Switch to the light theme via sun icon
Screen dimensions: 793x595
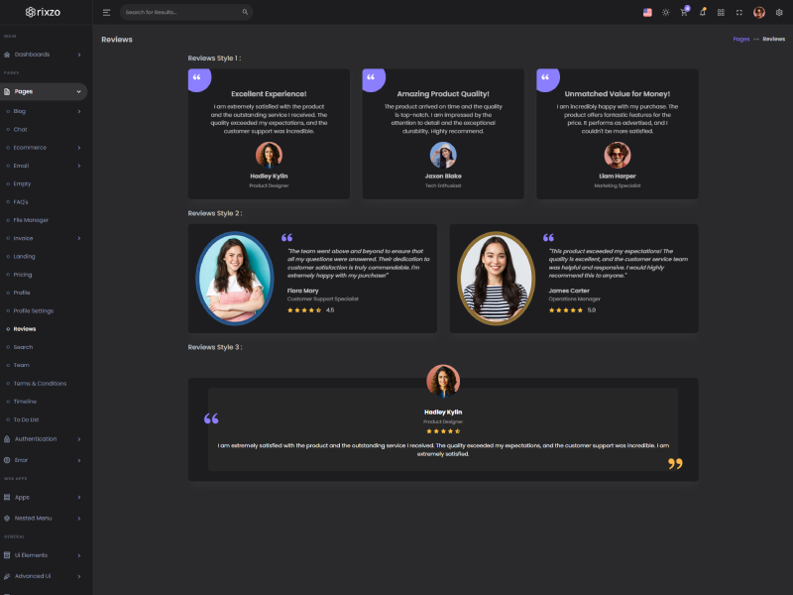coord(665,12)
